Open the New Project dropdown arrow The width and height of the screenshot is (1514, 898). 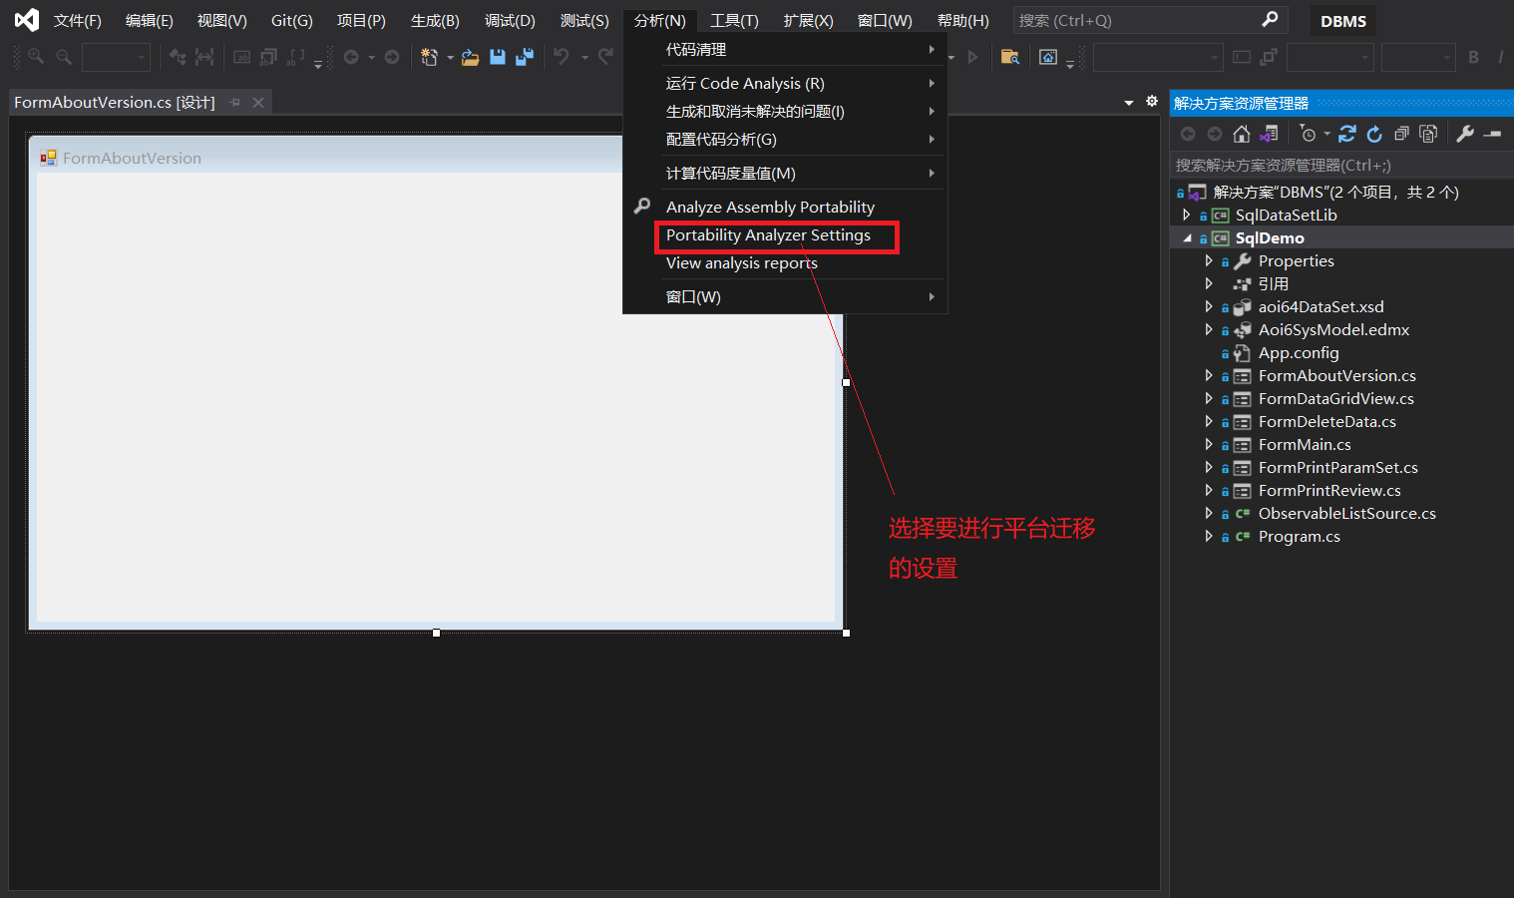(x=450, y=57)
